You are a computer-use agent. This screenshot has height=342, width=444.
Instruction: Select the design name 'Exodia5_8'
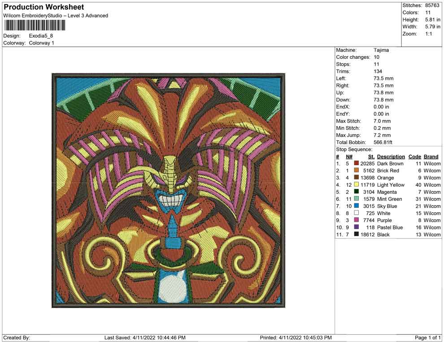click(41, 36)
